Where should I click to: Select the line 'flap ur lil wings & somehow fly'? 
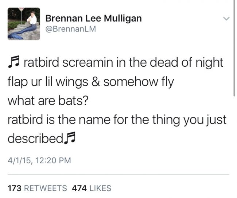[91, 82]
